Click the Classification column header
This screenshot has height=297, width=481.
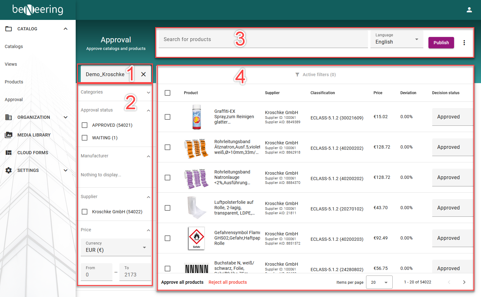coord(323,93)
